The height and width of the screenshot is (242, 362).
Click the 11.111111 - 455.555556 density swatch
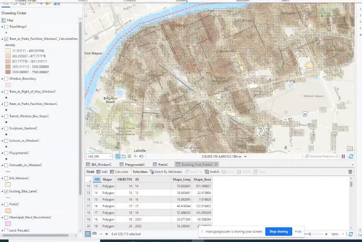pos(8,51)
